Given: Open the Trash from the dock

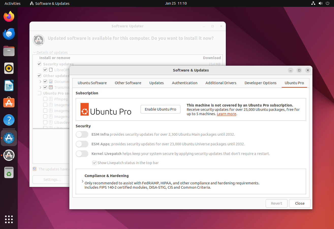Looking at the screenshot, I should [x=9, y=172].
